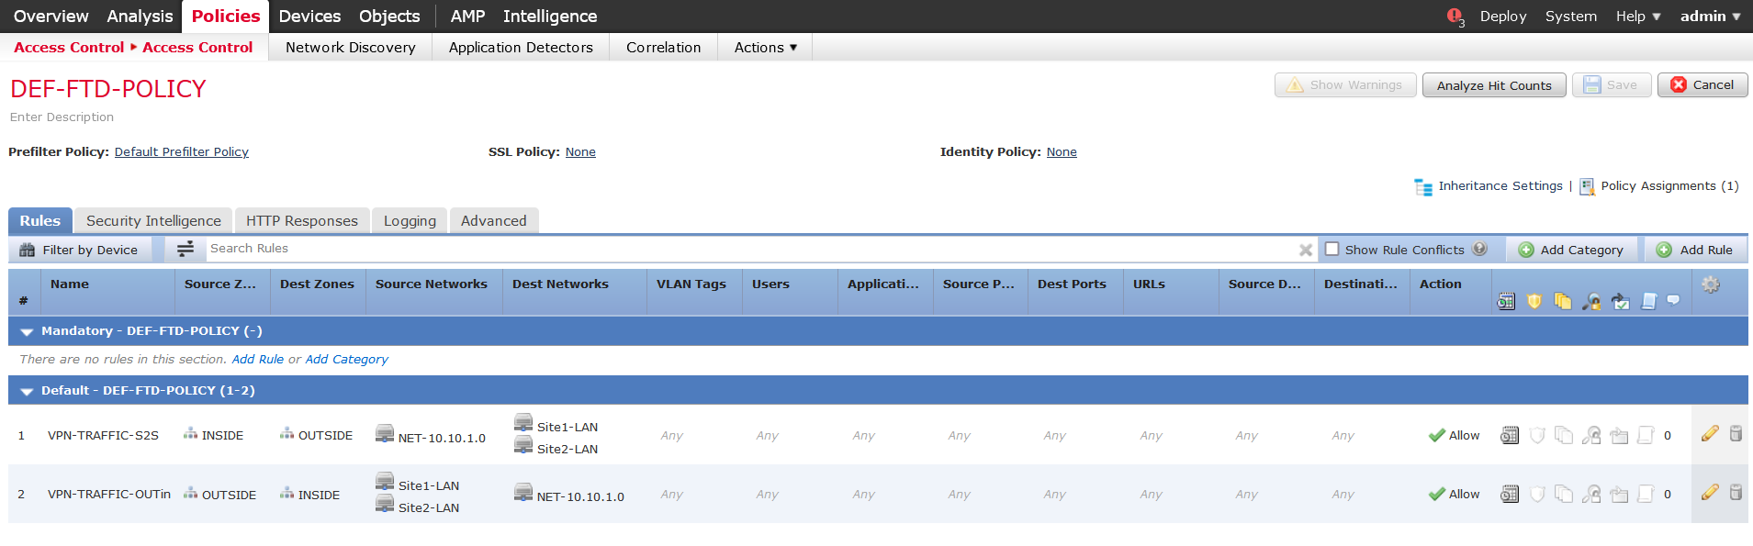Clear the Search Rules field
Screen dimensions: 1753x546
pos(1305,250)
